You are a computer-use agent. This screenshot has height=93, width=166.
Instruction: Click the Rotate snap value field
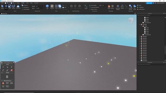pyautogui.click(x=40, y=6)
